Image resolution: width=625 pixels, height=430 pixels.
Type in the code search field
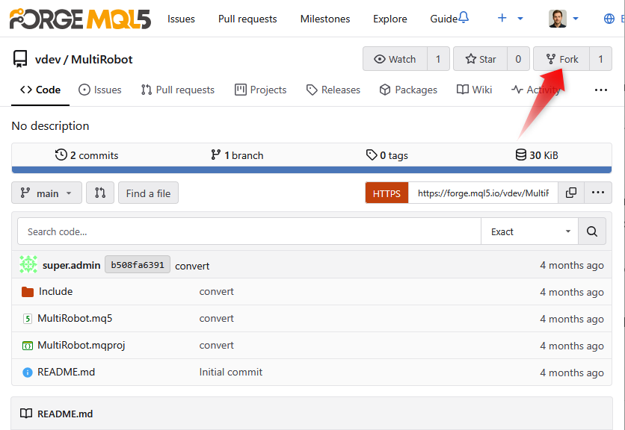point(247,231)
